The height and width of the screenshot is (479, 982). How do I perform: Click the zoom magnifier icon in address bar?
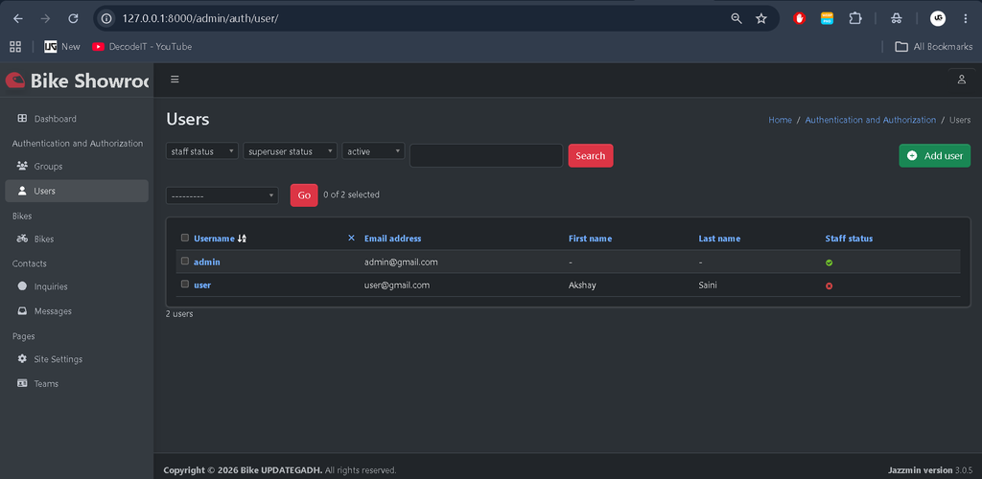[x=736, y=19]
